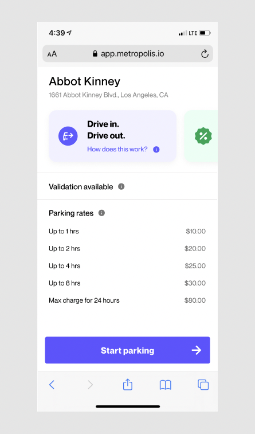Tap the Safari forward arrow

click(90, 385)
